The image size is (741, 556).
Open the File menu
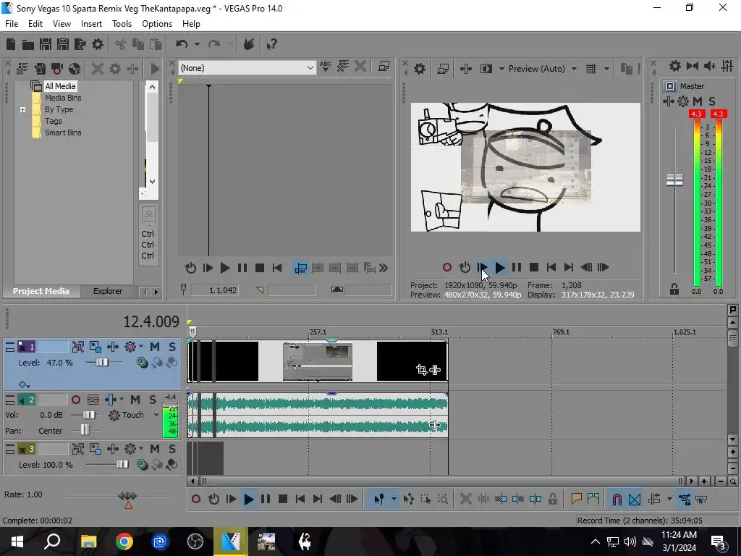tap(12, 24)
